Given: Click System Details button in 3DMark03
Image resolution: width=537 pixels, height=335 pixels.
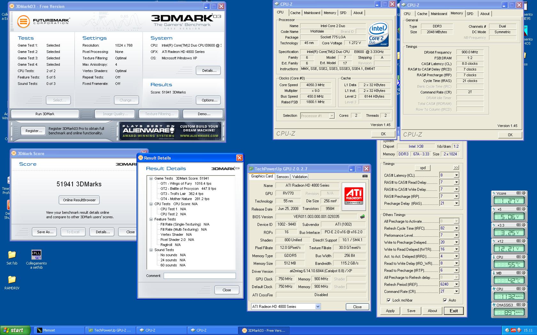Looking at the screenshot, I should 209,71.
